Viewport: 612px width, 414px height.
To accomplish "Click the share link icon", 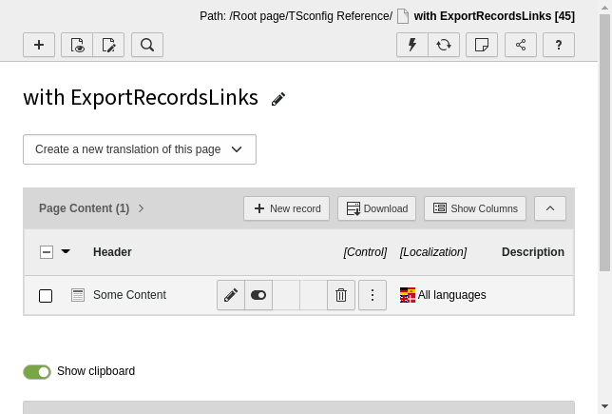I will pos(521,45).
